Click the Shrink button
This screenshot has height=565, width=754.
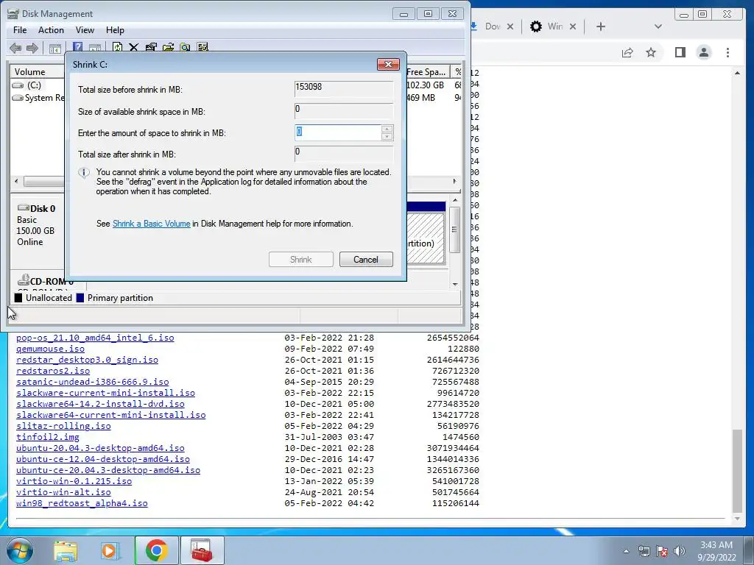(301, 260)
